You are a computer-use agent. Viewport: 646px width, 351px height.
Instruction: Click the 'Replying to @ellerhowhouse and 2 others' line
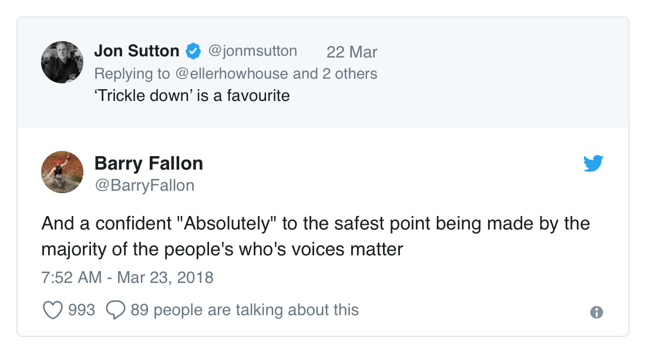pyautogui.click(x=235, y=73)
